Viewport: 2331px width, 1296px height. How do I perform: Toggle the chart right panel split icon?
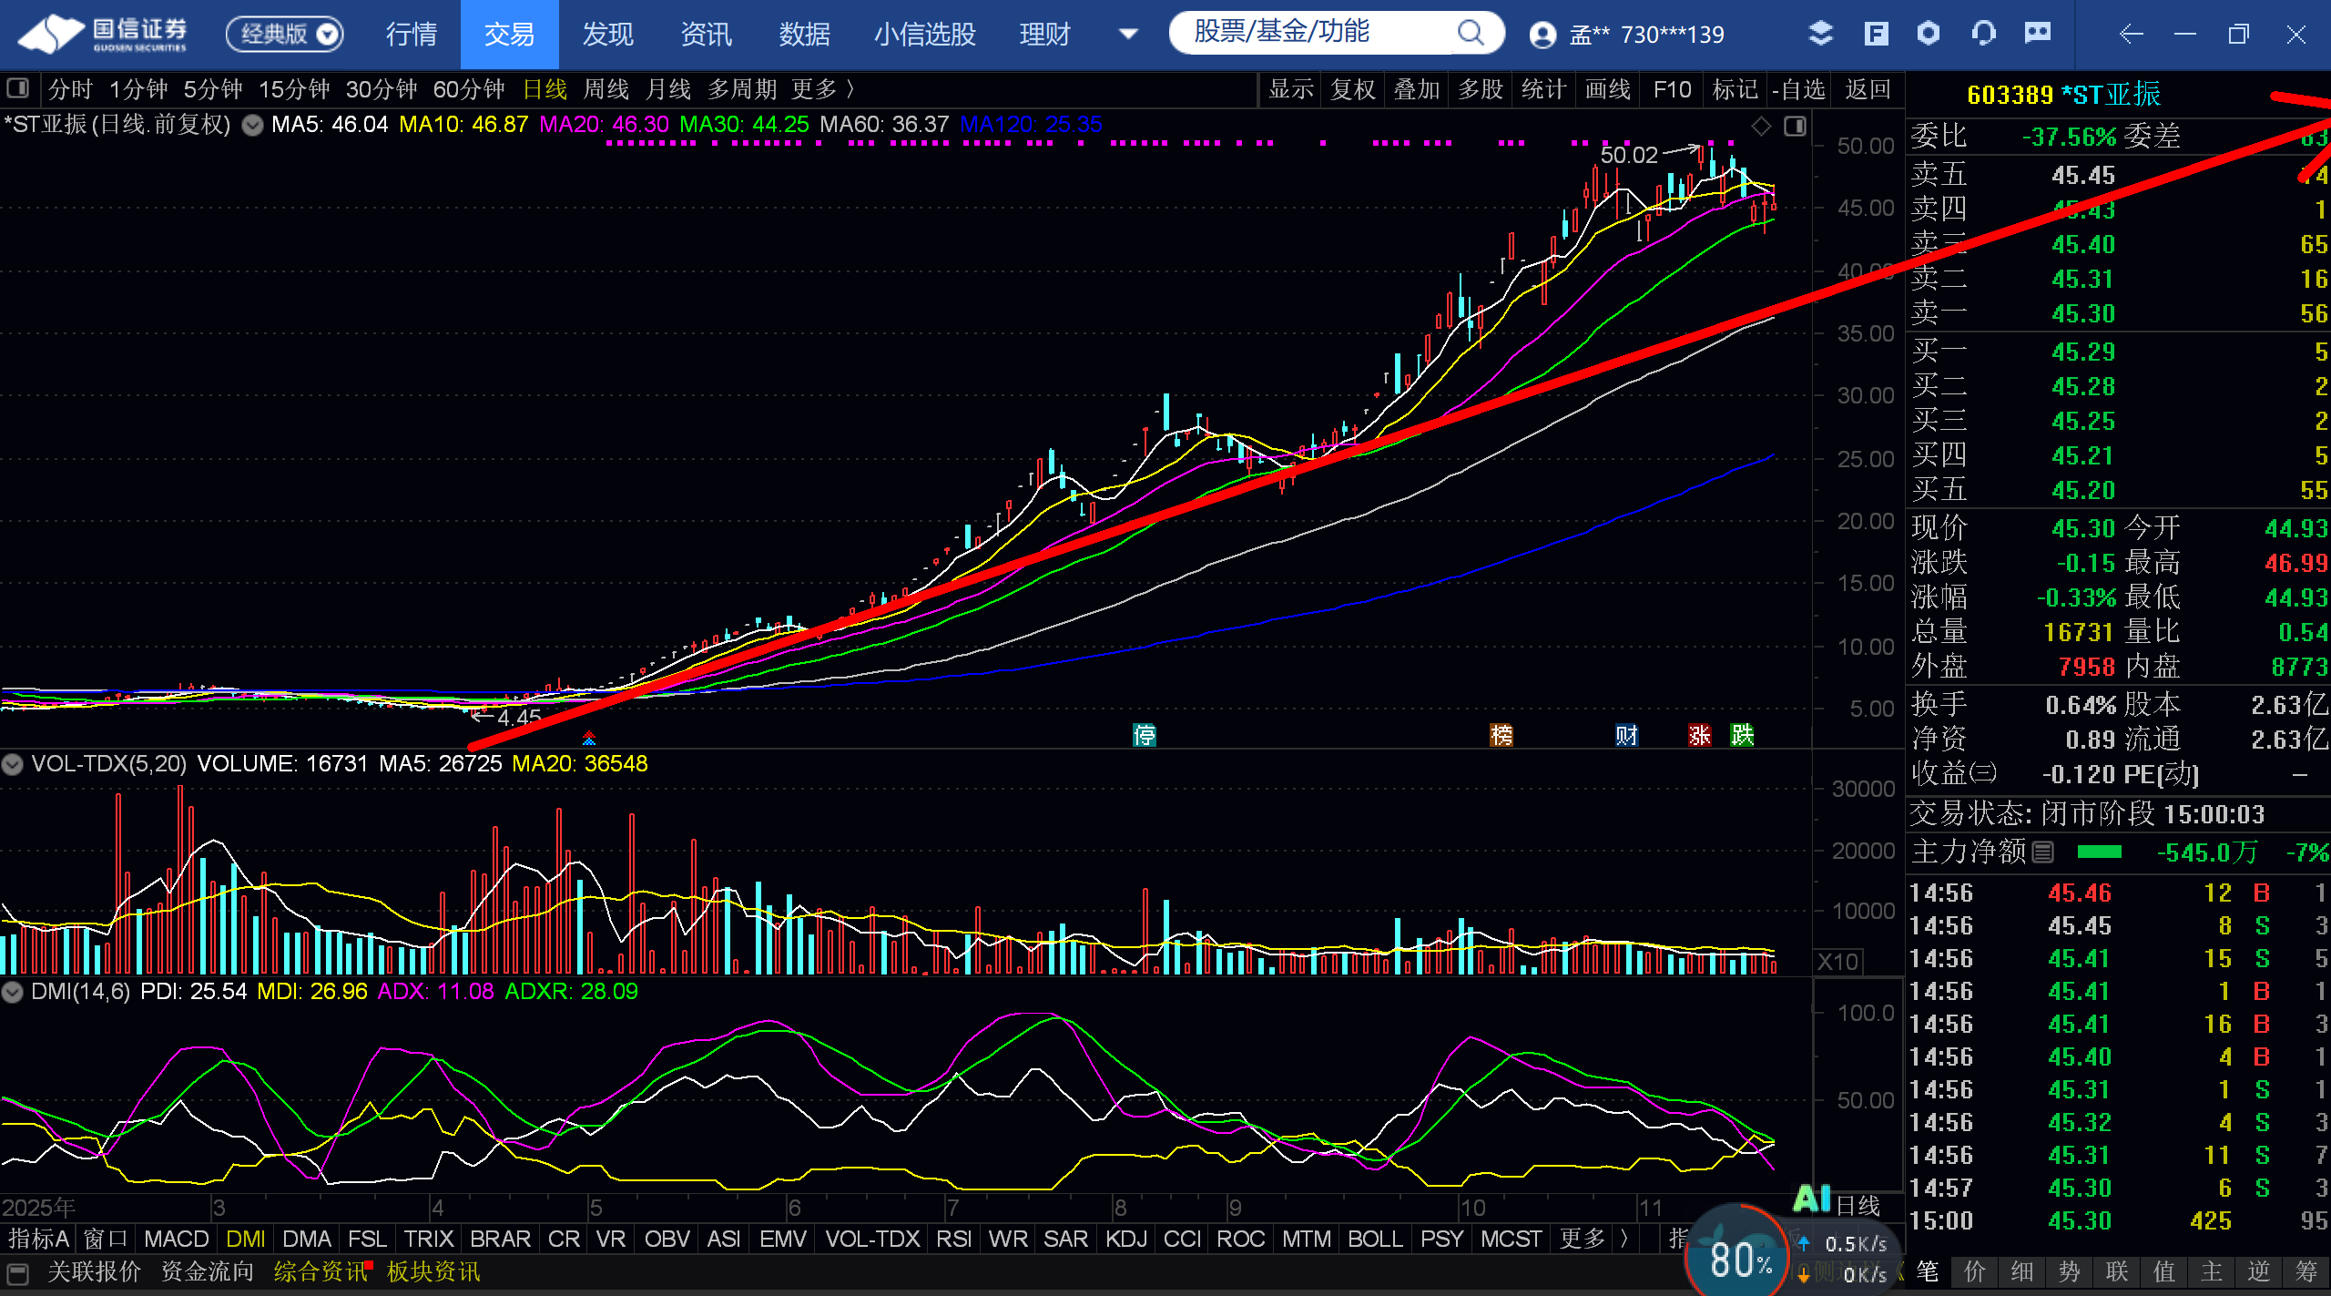(x=1795, y=127)
